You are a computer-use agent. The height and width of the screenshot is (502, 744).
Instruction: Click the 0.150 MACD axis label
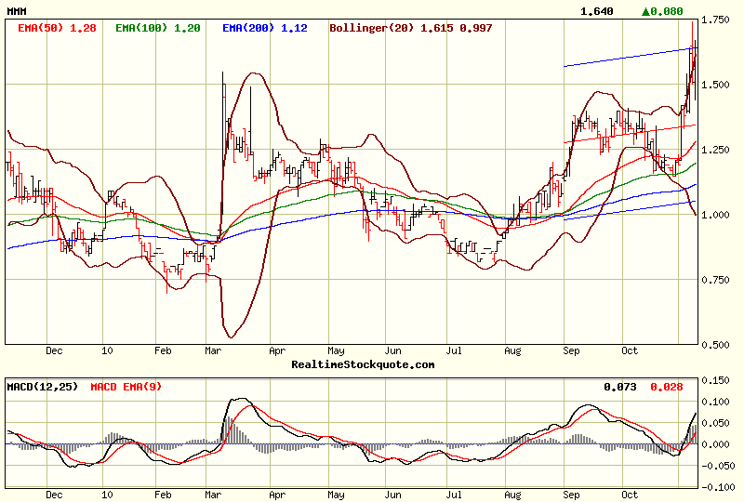click(715, 380)
